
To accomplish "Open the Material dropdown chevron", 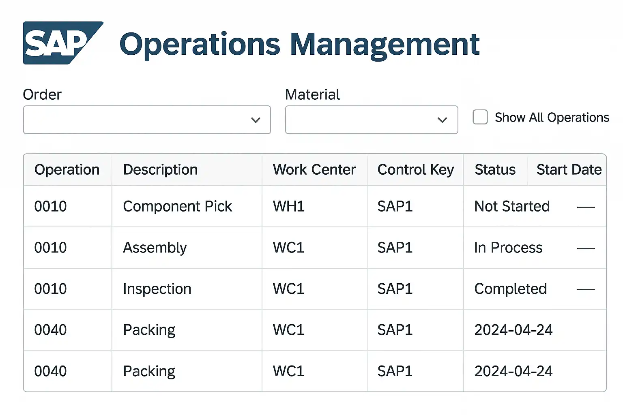I will point(442,120).
